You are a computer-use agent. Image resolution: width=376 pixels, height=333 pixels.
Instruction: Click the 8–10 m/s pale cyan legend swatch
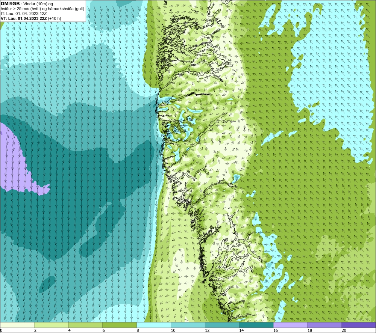click(154, 325)
